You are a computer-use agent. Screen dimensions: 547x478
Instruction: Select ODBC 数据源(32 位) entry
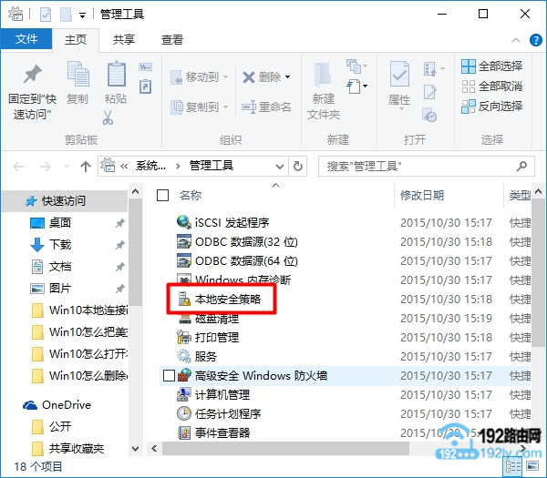(246, 241)
